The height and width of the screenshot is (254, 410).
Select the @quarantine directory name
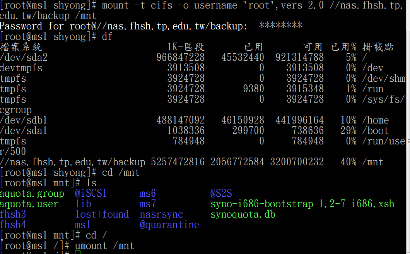[169, 224]
